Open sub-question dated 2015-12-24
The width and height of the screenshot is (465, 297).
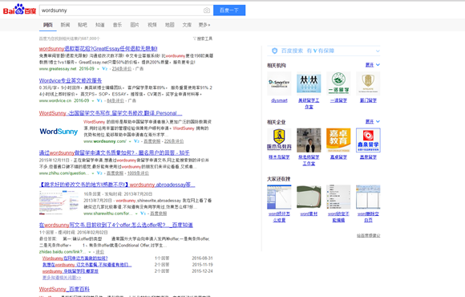70,271
